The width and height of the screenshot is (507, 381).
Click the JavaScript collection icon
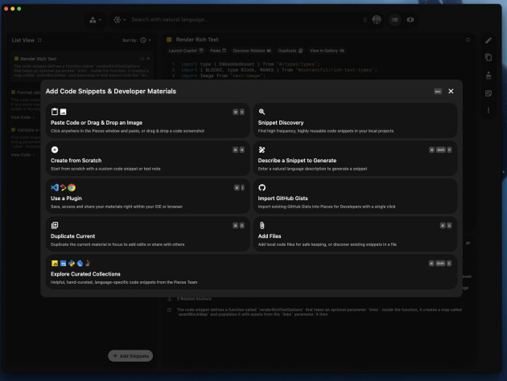55,263
